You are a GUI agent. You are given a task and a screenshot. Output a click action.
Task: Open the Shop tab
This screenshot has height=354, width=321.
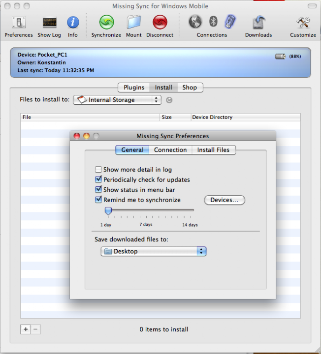[x=190, y=88]
